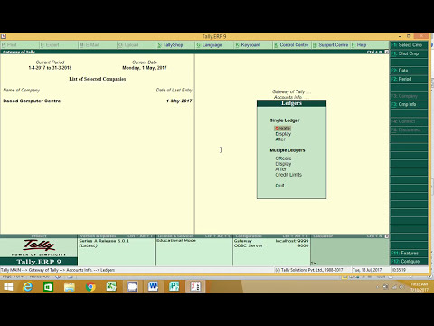
Task: Click the ODBC Server configuration entry
Action: (271, 245)
